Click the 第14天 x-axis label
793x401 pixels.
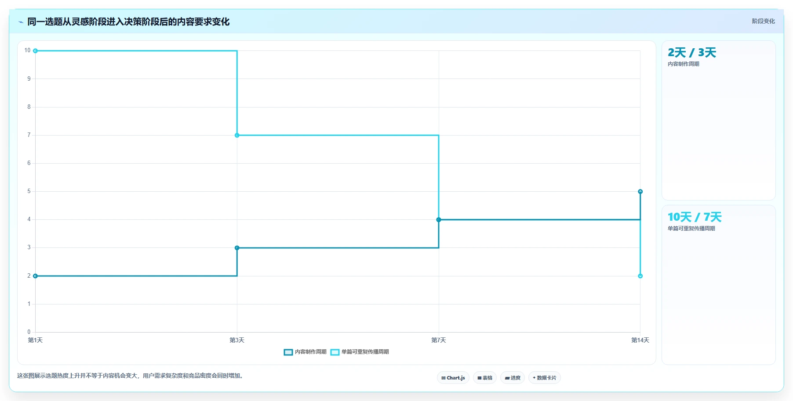tap(640, 340)
